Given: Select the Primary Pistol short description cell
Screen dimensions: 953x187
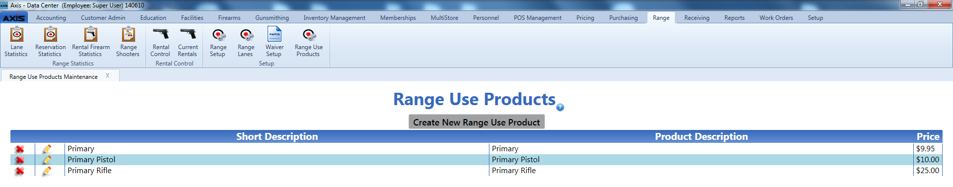Looking at the screenshot, I should pyautogui.click(x=277, y=160).
